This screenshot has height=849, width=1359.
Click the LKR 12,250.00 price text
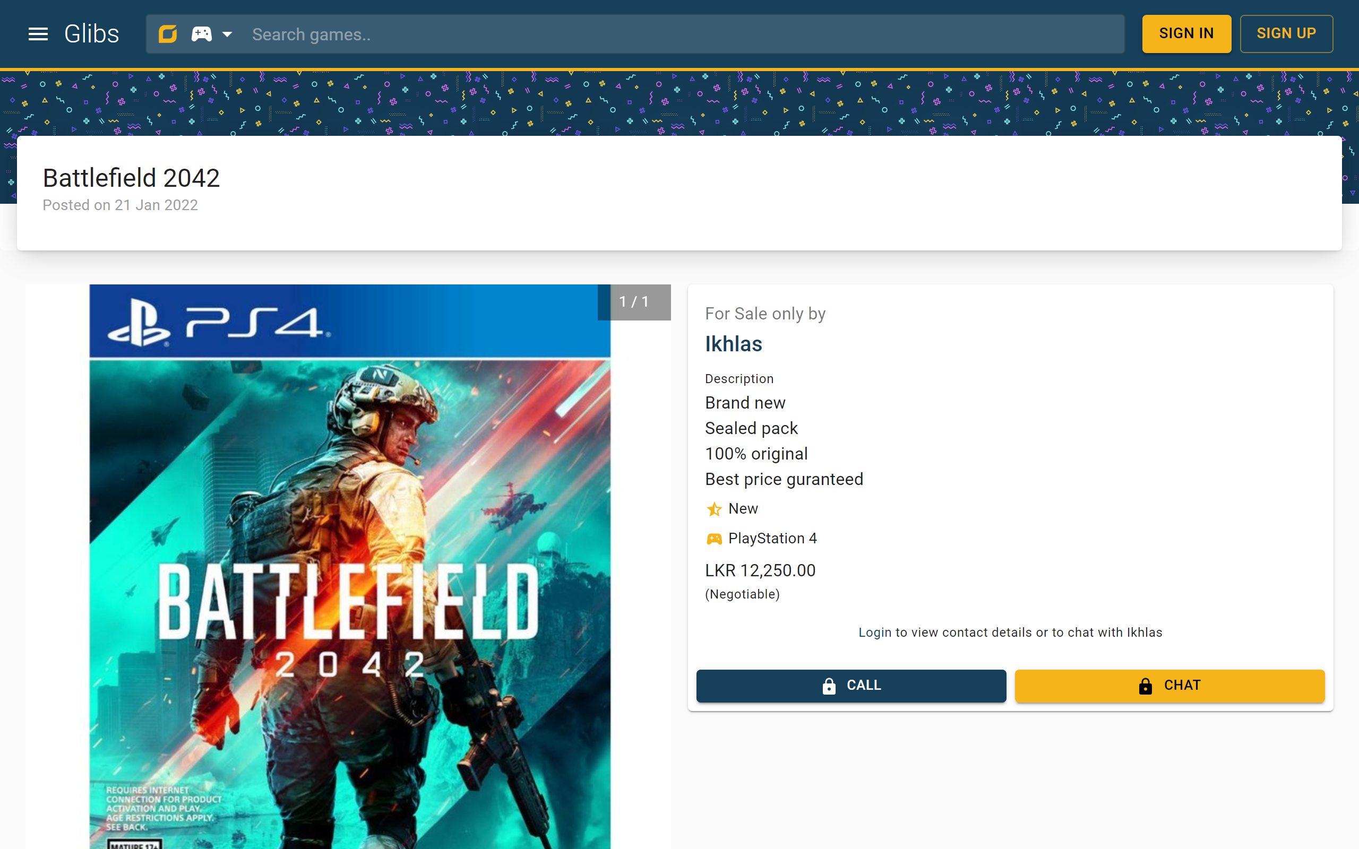(x=760, y=570)
